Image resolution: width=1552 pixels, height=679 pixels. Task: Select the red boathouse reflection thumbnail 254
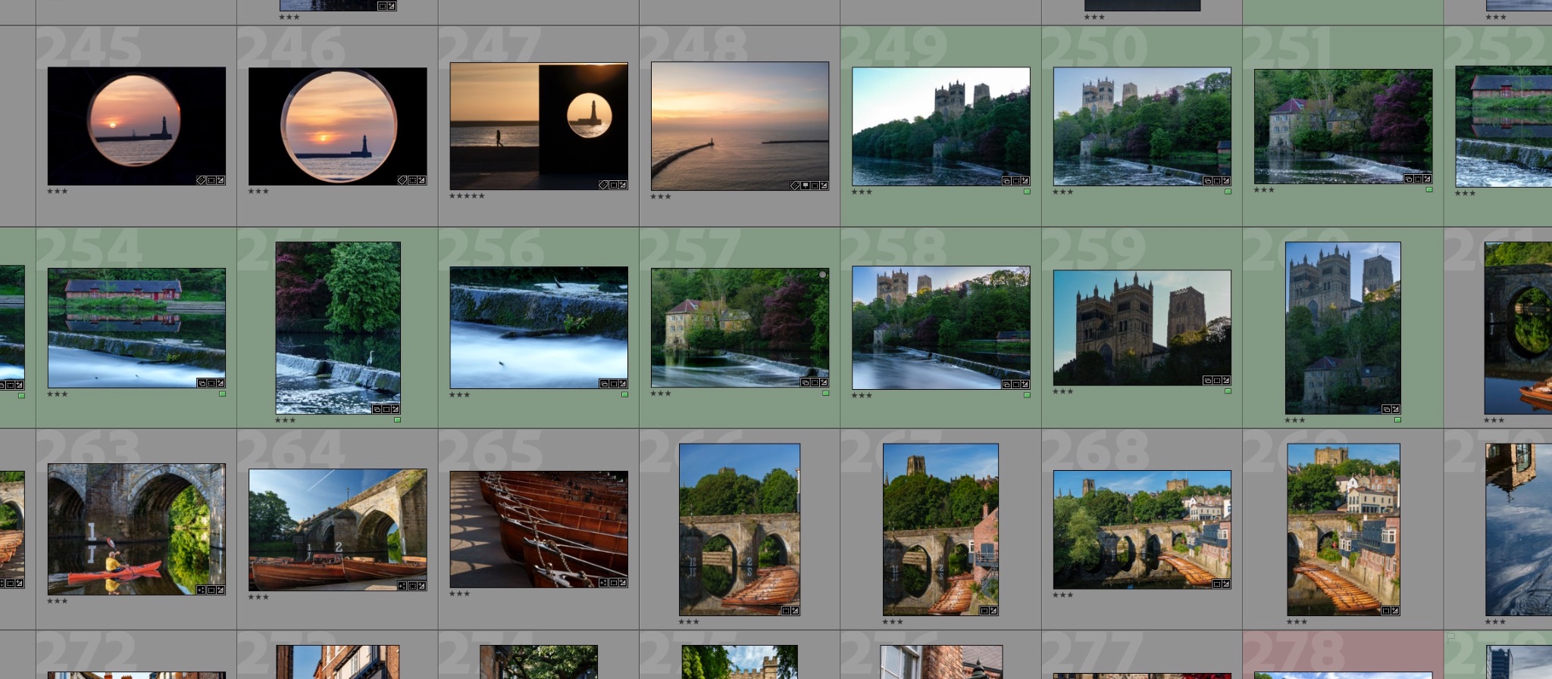tap(136, 328)
